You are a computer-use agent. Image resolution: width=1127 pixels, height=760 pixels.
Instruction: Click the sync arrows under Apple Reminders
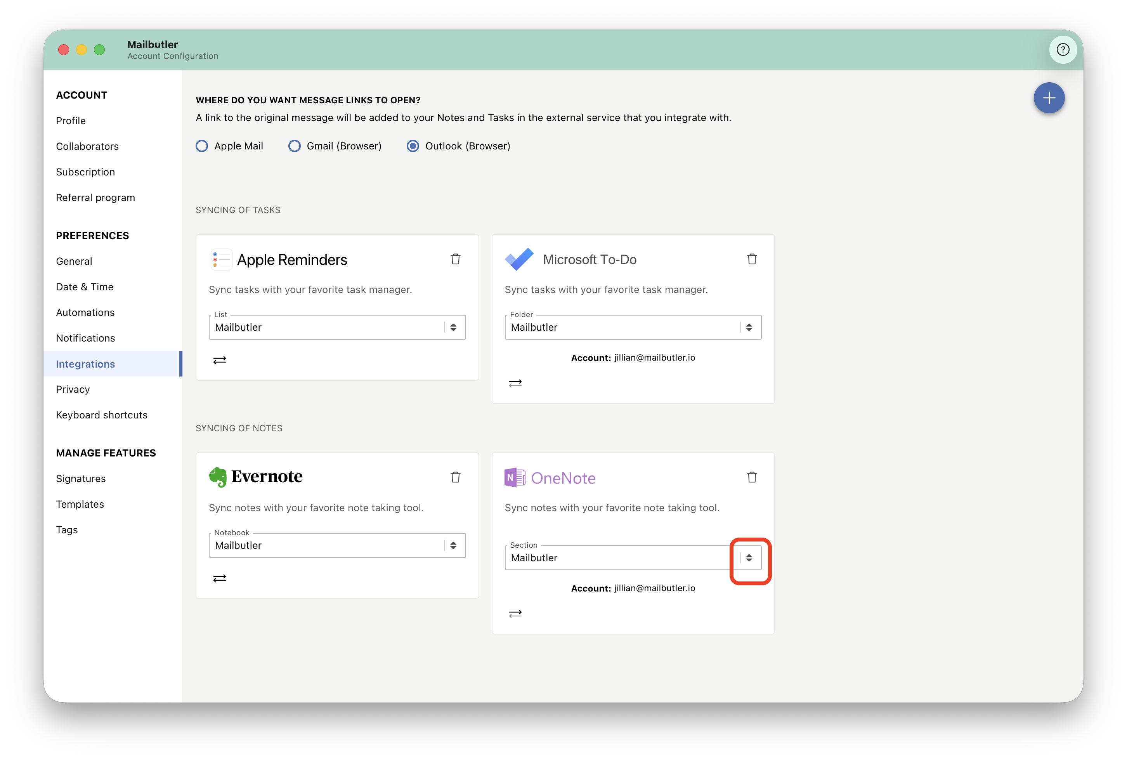pos(220,360)
